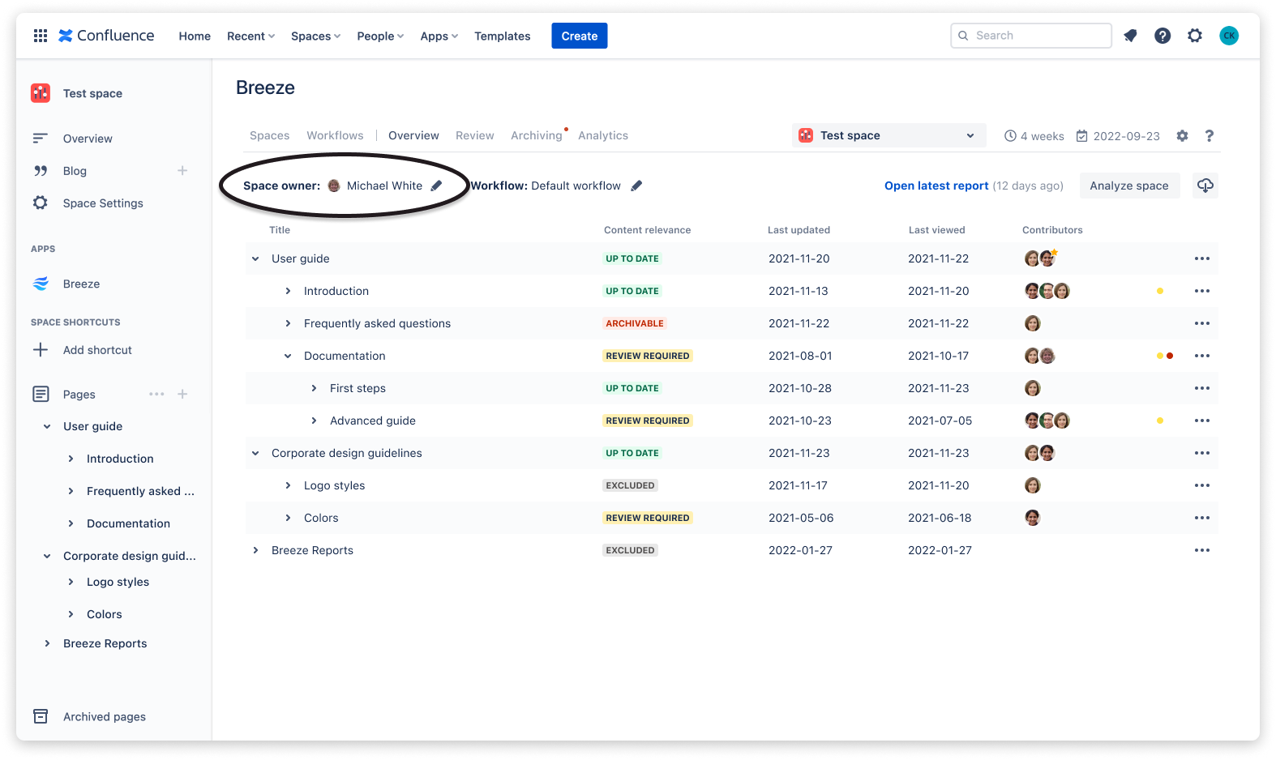Open Blog in the sidebar
Image resolution: width=1276 pixels, height=760 pixels.
pyautogui.click(x=75, y=171)
